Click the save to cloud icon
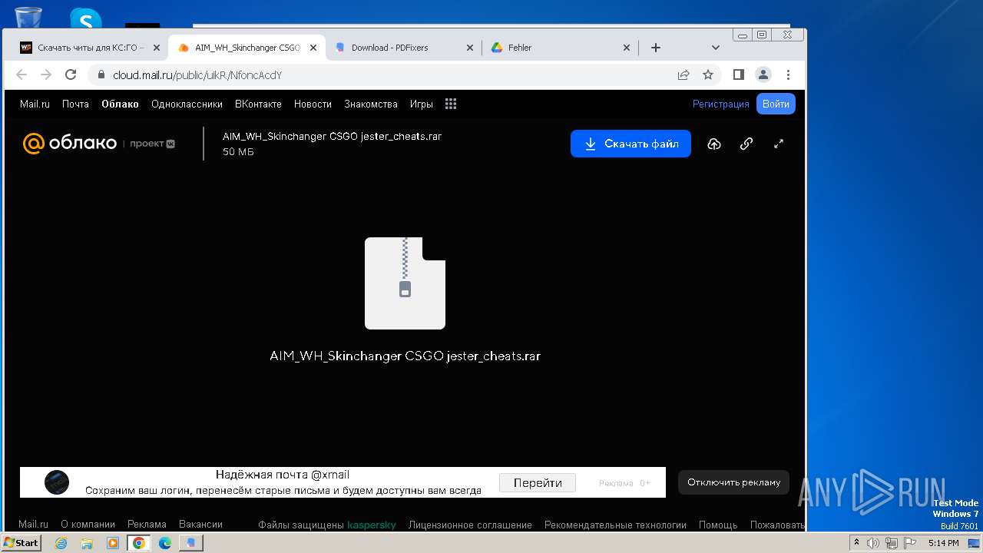983x553 pixels. (x=714, y=144)
